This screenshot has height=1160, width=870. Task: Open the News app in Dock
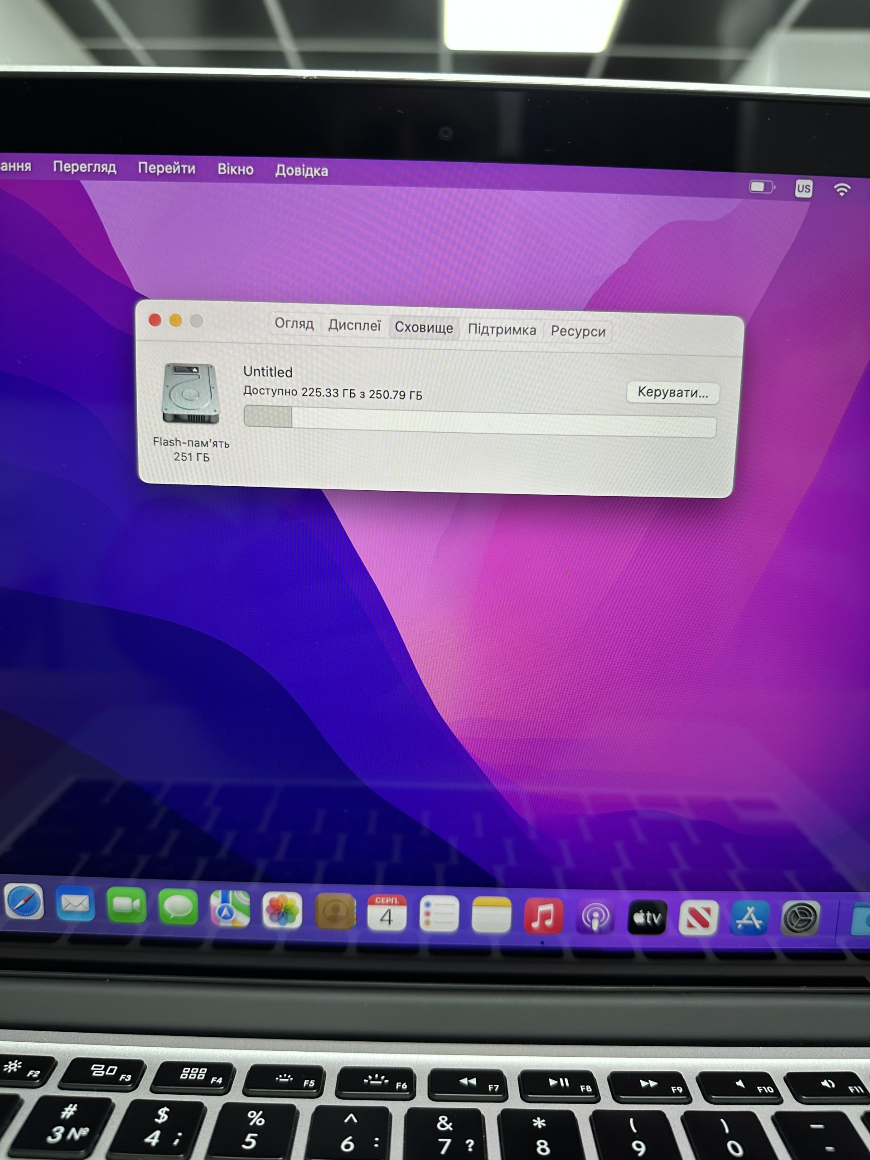point(698,918)
